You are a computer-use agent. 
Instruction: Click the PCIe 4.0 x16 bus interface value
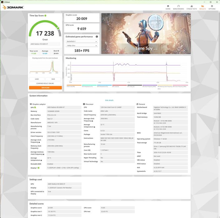(x=64, y=115)
